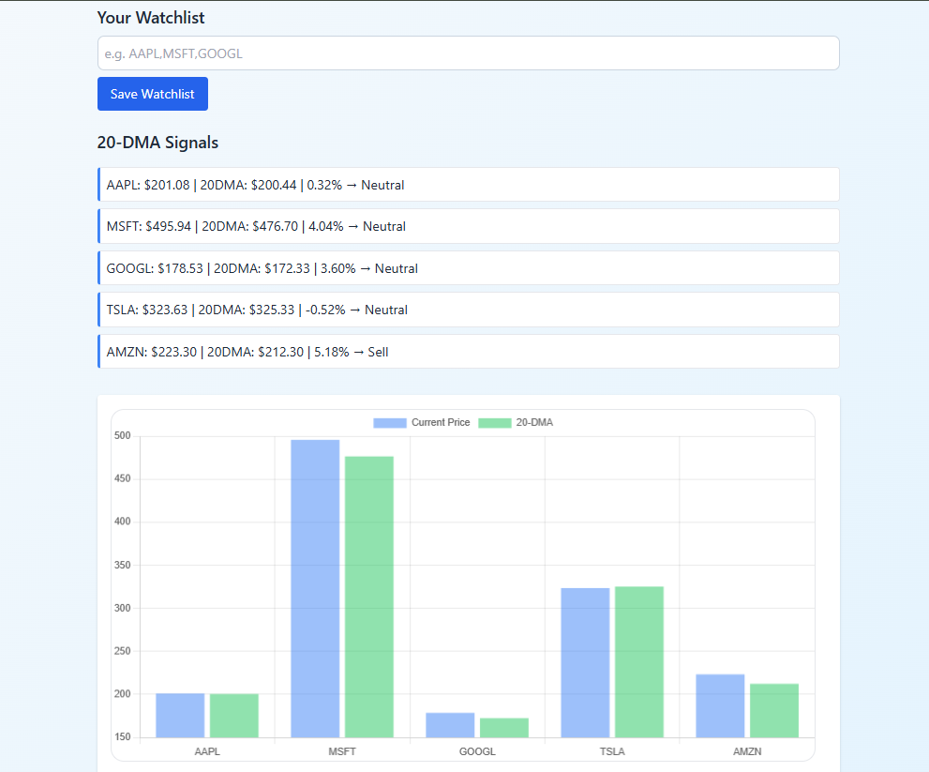
Task: Select the MSFT signal row
Action: tap(468, 226)
